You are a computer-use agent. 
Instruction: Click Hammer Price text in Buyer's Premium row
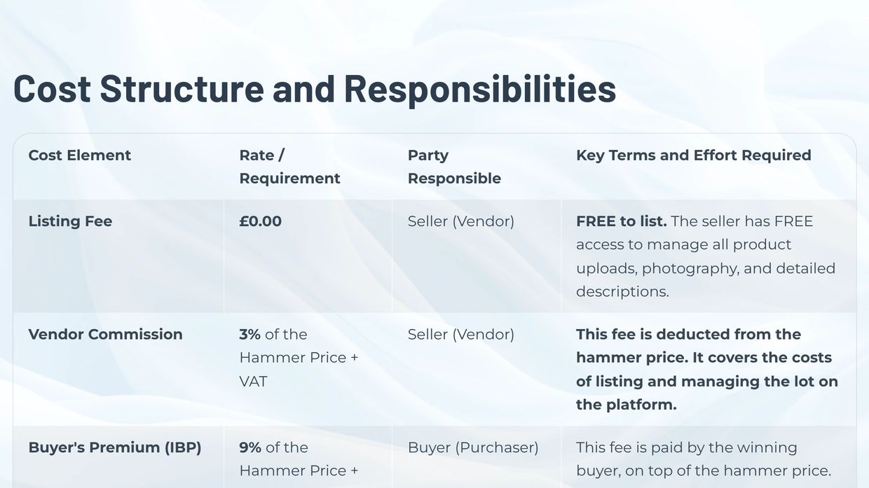point(292,471)
